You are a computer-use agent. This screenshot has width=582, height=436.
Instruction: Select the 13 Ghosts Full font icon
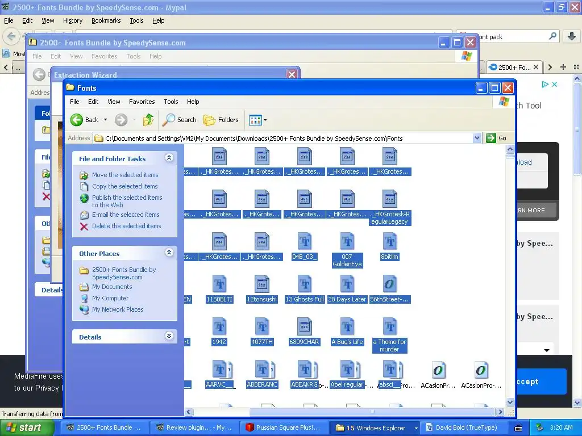click(305, 289)
